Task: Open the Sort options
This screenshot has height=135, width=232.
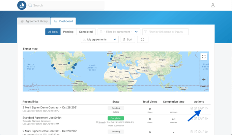Action: tap(128, 40)
